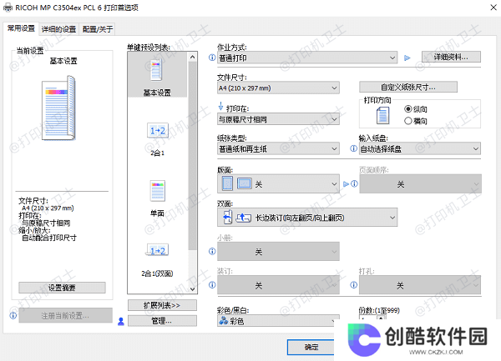Click the 份数 copies input field

368,318
